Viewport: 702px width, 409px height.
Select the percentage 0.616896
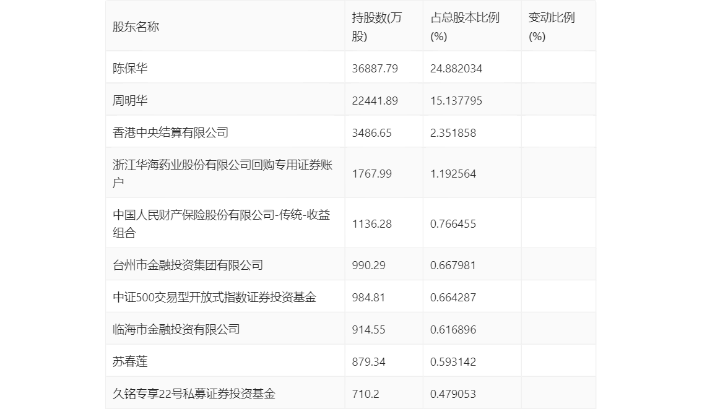pos(453,330)
